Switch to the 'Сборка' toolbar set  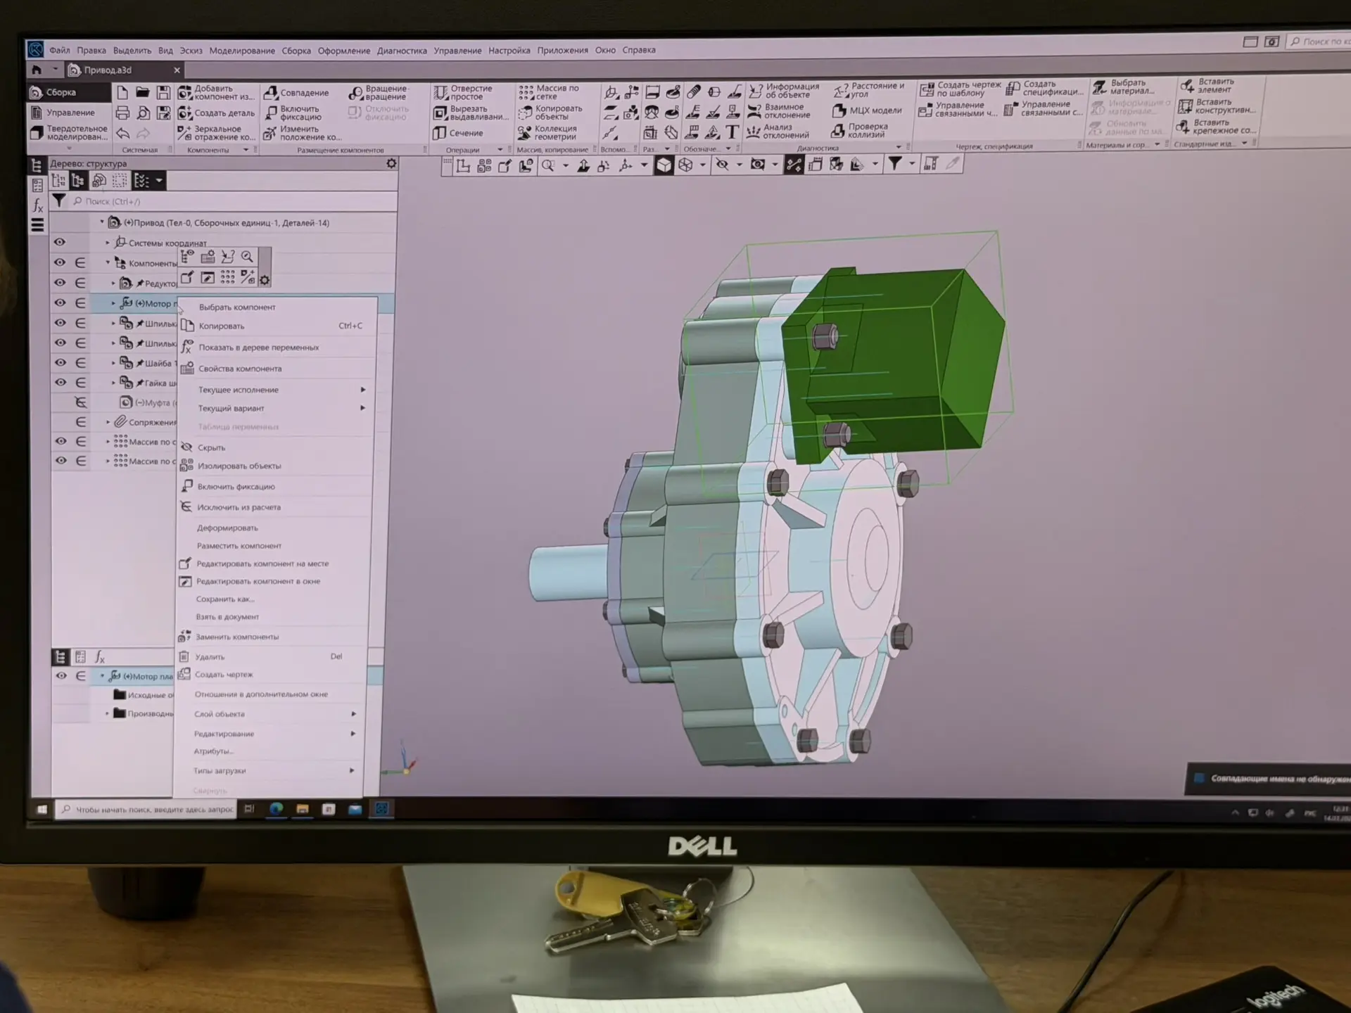click(x=69, y=92)
